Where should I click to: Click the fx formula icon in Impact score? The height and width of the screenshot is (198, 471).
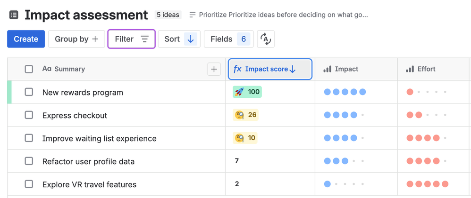coord(237,69)
